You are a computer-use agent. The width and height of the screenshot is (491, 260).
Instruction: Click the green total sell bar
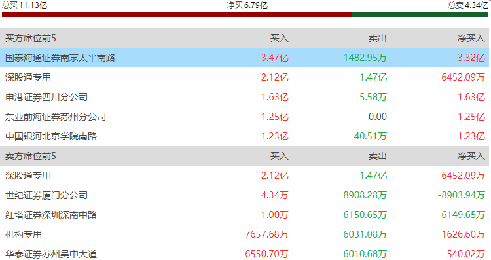[420, 14]
